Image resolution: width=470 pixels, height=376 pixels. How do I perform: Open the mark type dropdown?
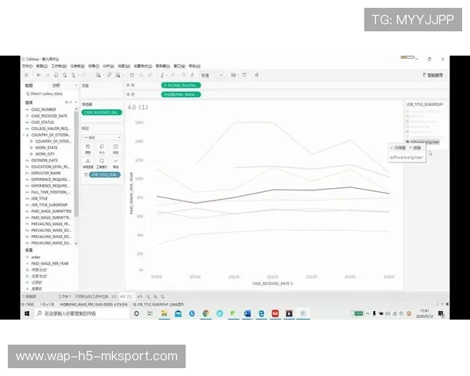(x=102, y=136)
